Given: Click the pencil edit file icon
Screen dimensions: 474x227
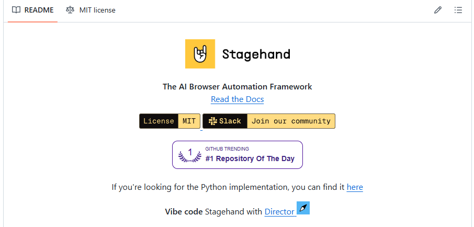Looking at the screenshot, I should (x=437, y=10).
